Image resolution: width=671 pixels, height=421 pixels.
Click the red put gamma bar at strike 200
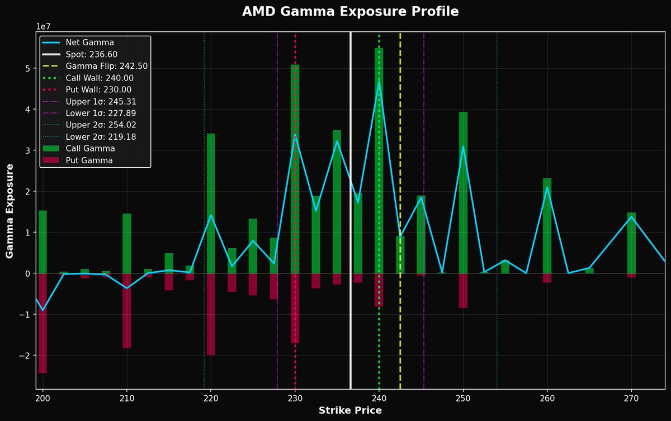(42, 323)
